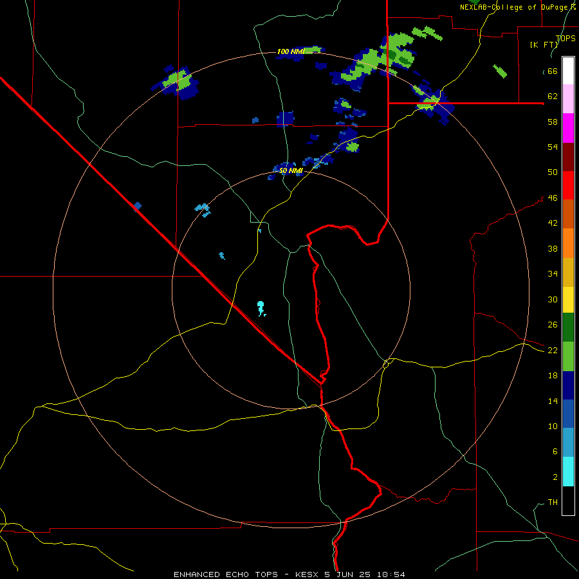Click the 'KESX' station ID in footer
Viewport: 579px width, 579px height.
[308, 574]
